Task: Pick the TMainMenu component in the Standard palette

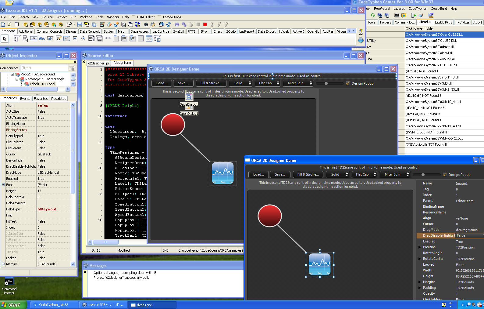Action: click(x=17, y=38)
